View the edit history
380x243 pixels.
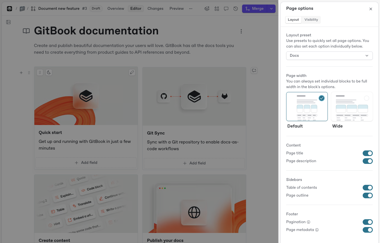pyautogui.click(x=236, y=8)
